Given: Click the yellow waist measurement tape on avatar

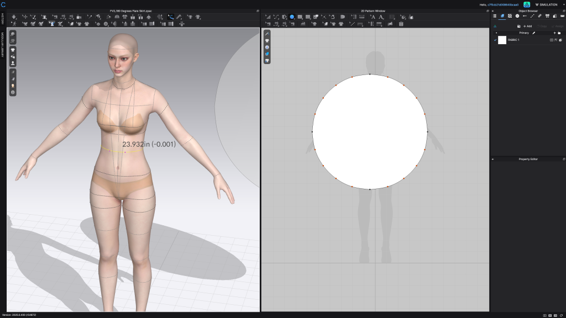Looking at the screenshot, I should (x=123, y=151).
